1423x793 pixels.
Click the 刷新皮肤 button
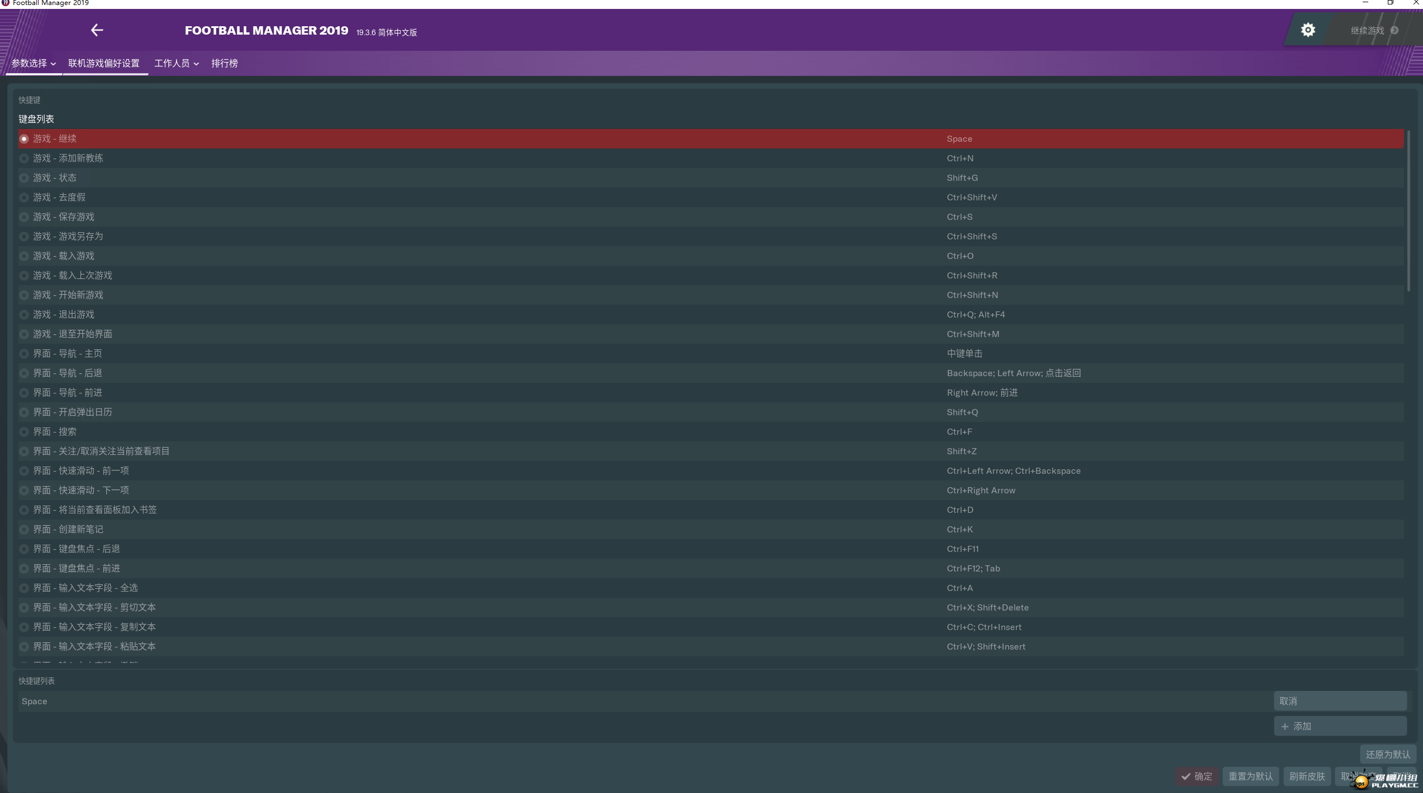pos(1307,776)
